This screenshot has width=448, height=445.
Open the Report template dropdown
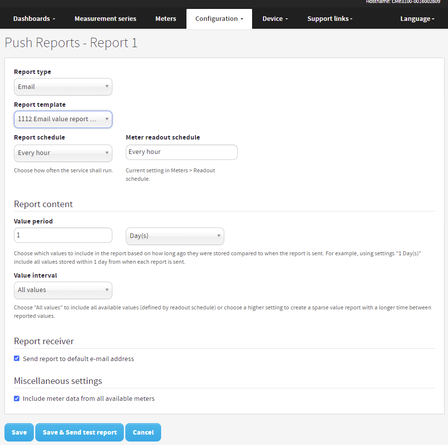click(63, 119)
